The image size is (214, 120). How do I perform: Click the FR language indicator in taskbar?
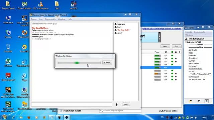click(162, 117)
